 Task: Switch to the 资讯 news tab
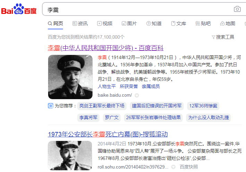pyautogui.click(x=80, y=23)
